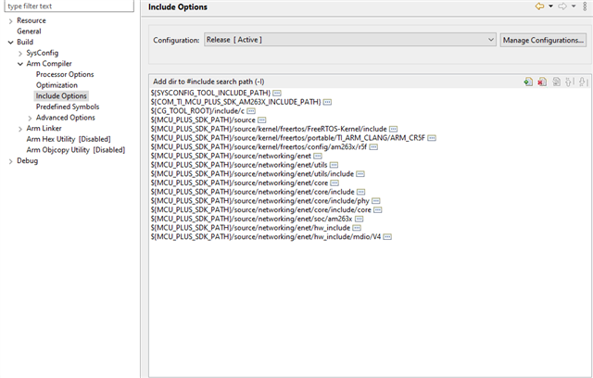Open the vertical dots view menu

[x=585, y=6]
